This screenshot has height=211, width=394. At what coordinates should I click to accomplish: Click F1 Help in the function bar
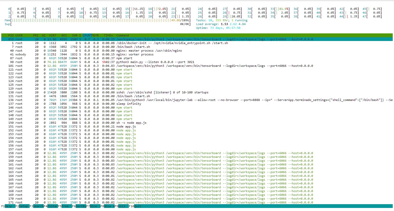pos(8,206)
